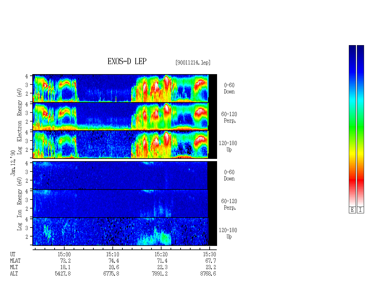Select the ion 0-60 Down pitch angle label

[x=229, y=175]
